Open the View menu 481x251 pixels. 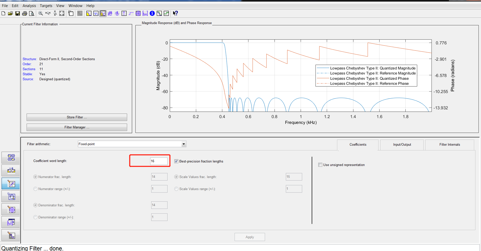pyautogui.click(x=60, y=6)
